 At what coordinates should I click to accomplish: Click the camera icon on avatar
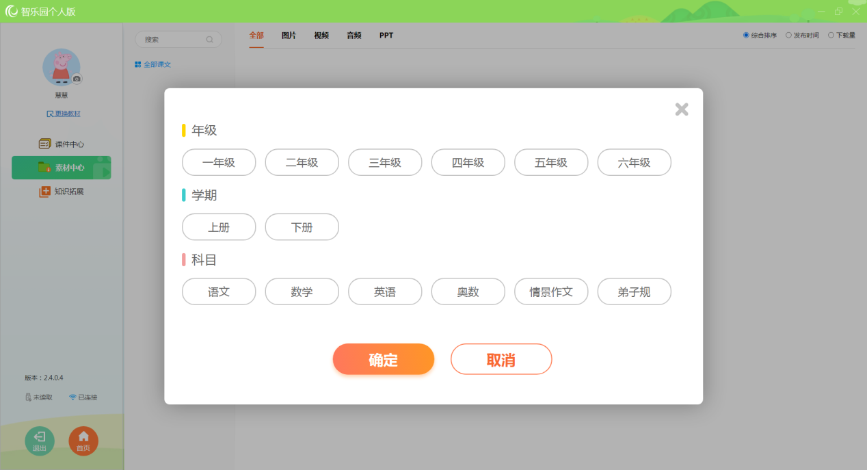pos(77,79)
